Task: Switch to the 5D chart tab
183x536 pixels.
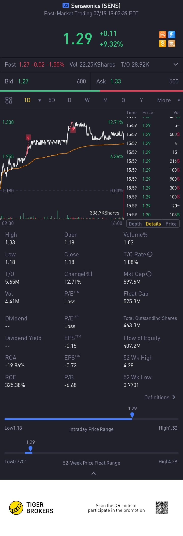Action: pos(52,100)
